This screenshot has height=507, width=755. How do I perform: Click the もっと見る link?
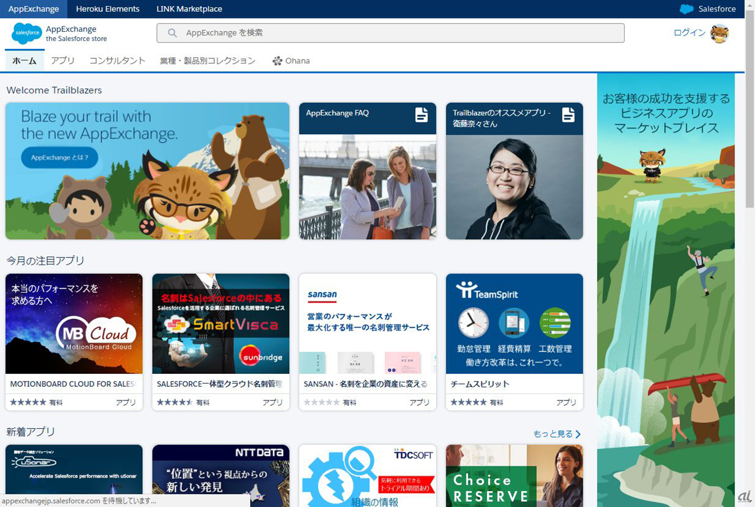point(557,434)
